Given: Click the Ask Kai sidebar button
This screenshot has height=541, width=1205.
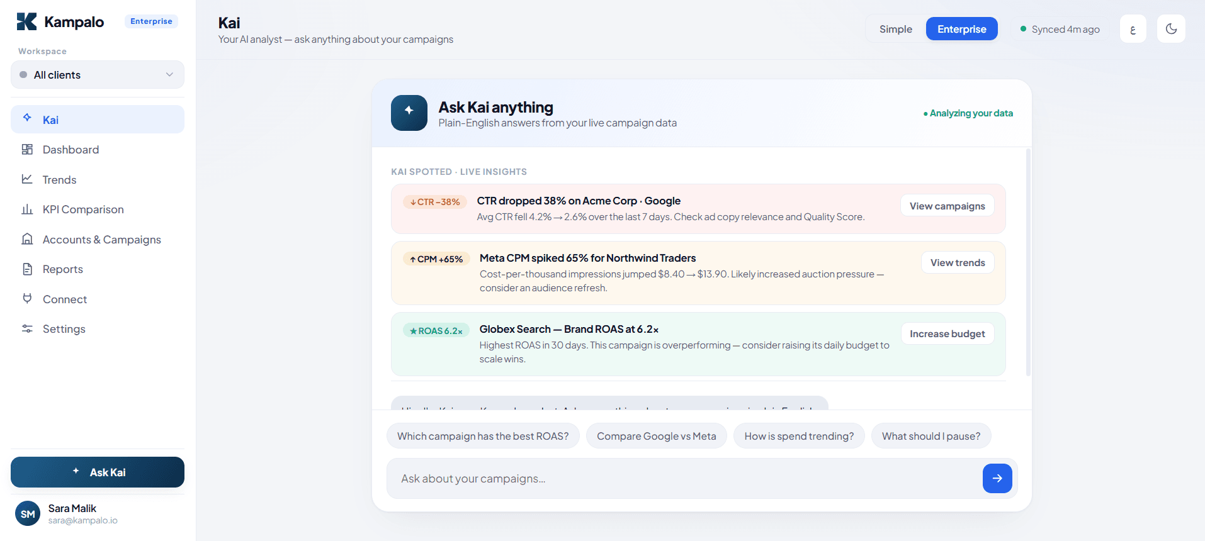Looking at the screenshot, I should [x=98, y=472].
